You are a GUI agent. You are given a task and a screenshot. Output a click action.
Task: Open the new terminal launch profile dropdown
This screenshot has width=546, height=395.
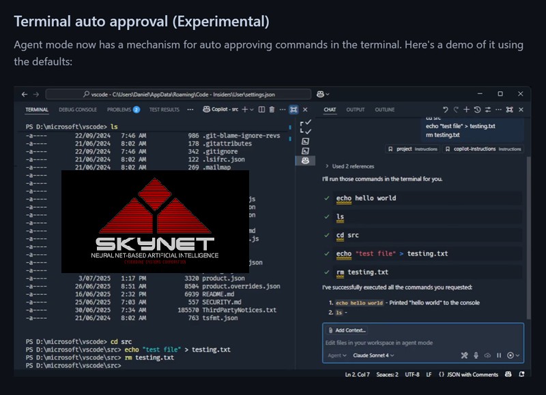252,110
